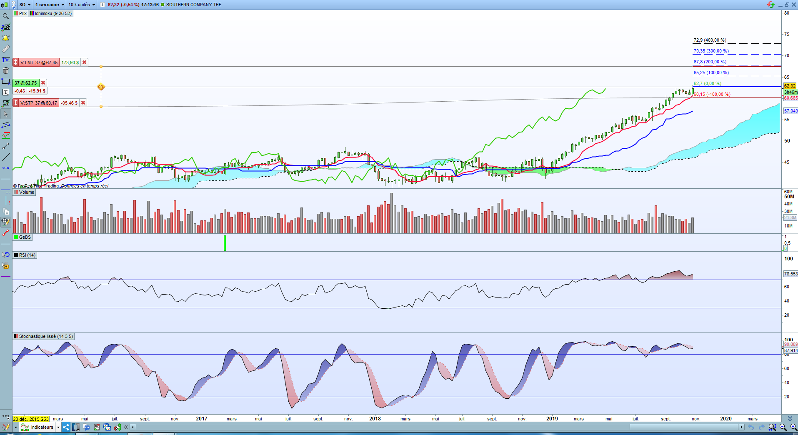Screen dimensions: 798x435
Task: Select the ruler measuring tool
Action: [6, 49]
